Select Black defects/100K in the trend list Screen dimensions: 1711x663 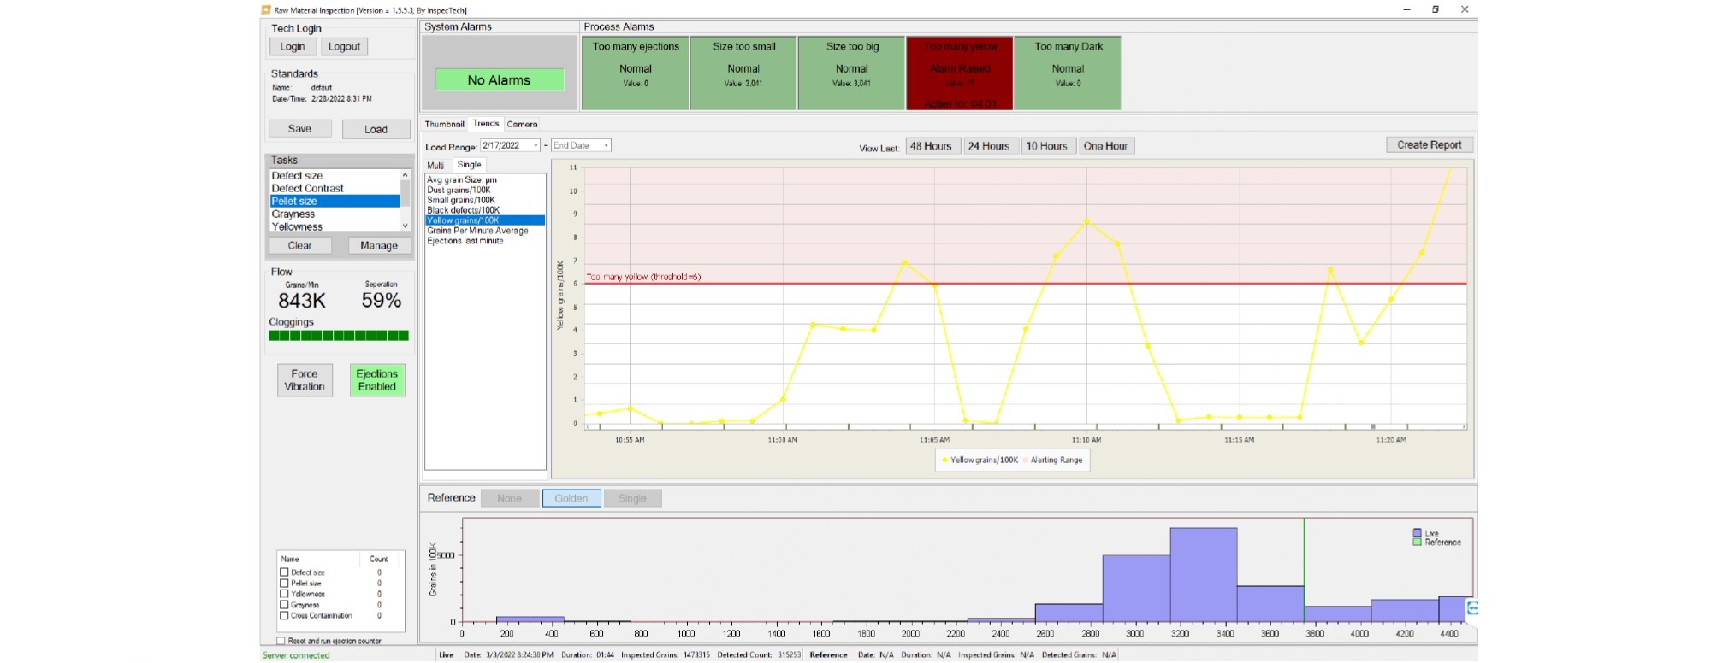463,210
